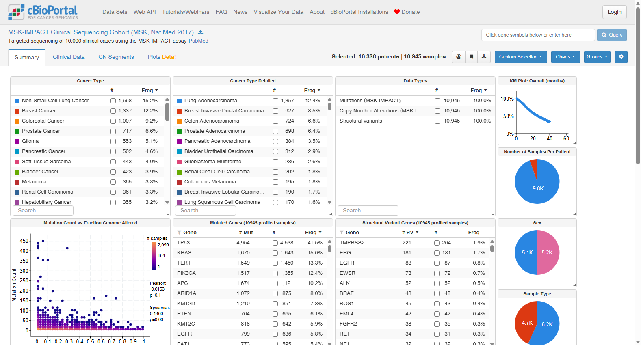Screen dimensions: 641x345
Task: Switch to the Clinical Data tab
Action: (x=69, y=57)
